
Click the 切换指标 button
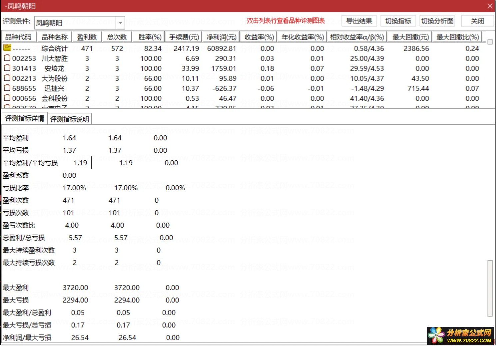398,21
